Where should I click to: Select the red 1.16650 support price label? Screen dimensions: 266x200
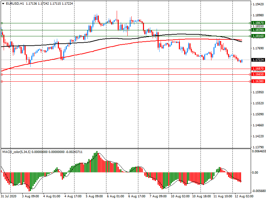pyautogui.click(x=258, y=74)
